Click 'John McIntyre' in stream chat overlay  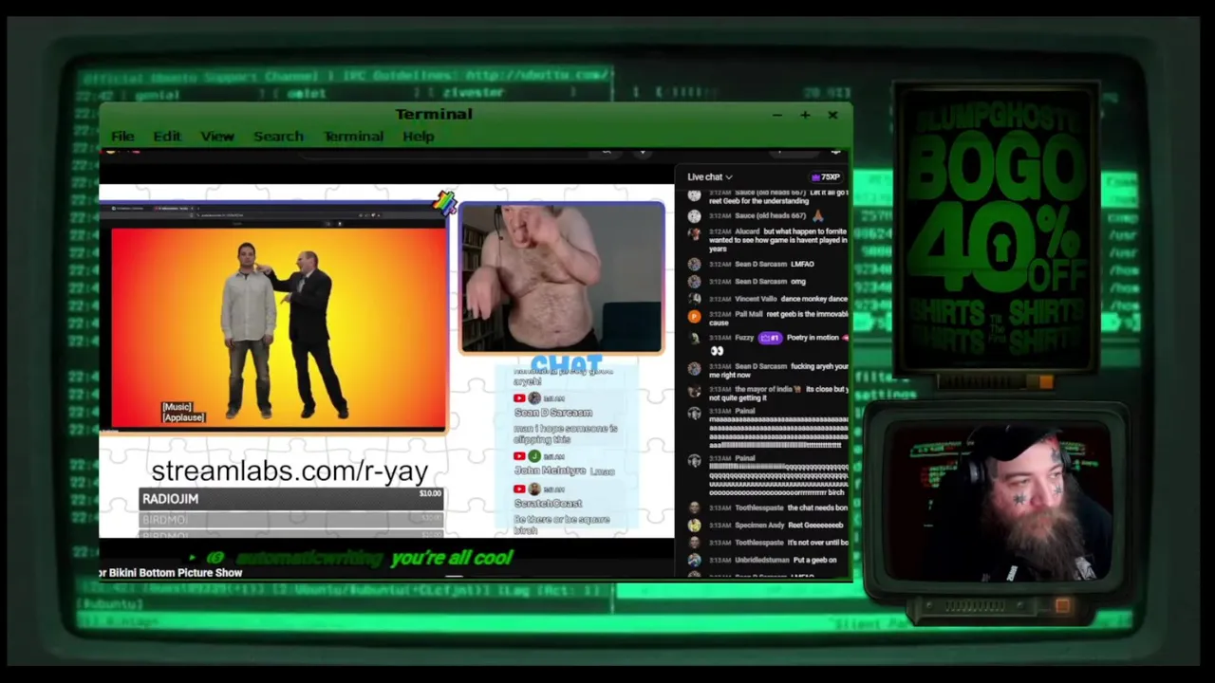[x=551, y=471]
